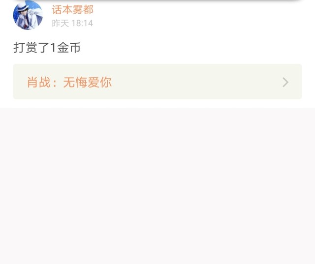Tap the shadowed bar edge at the top
Image resolution: width=315 pixels, height=264 pixels.
coord(157,1)
